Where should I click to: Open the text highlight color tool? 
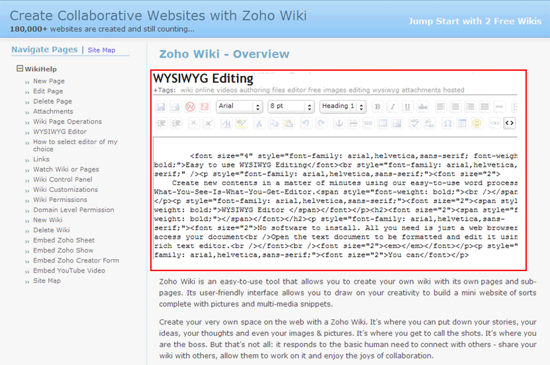[x=242, y=123]
